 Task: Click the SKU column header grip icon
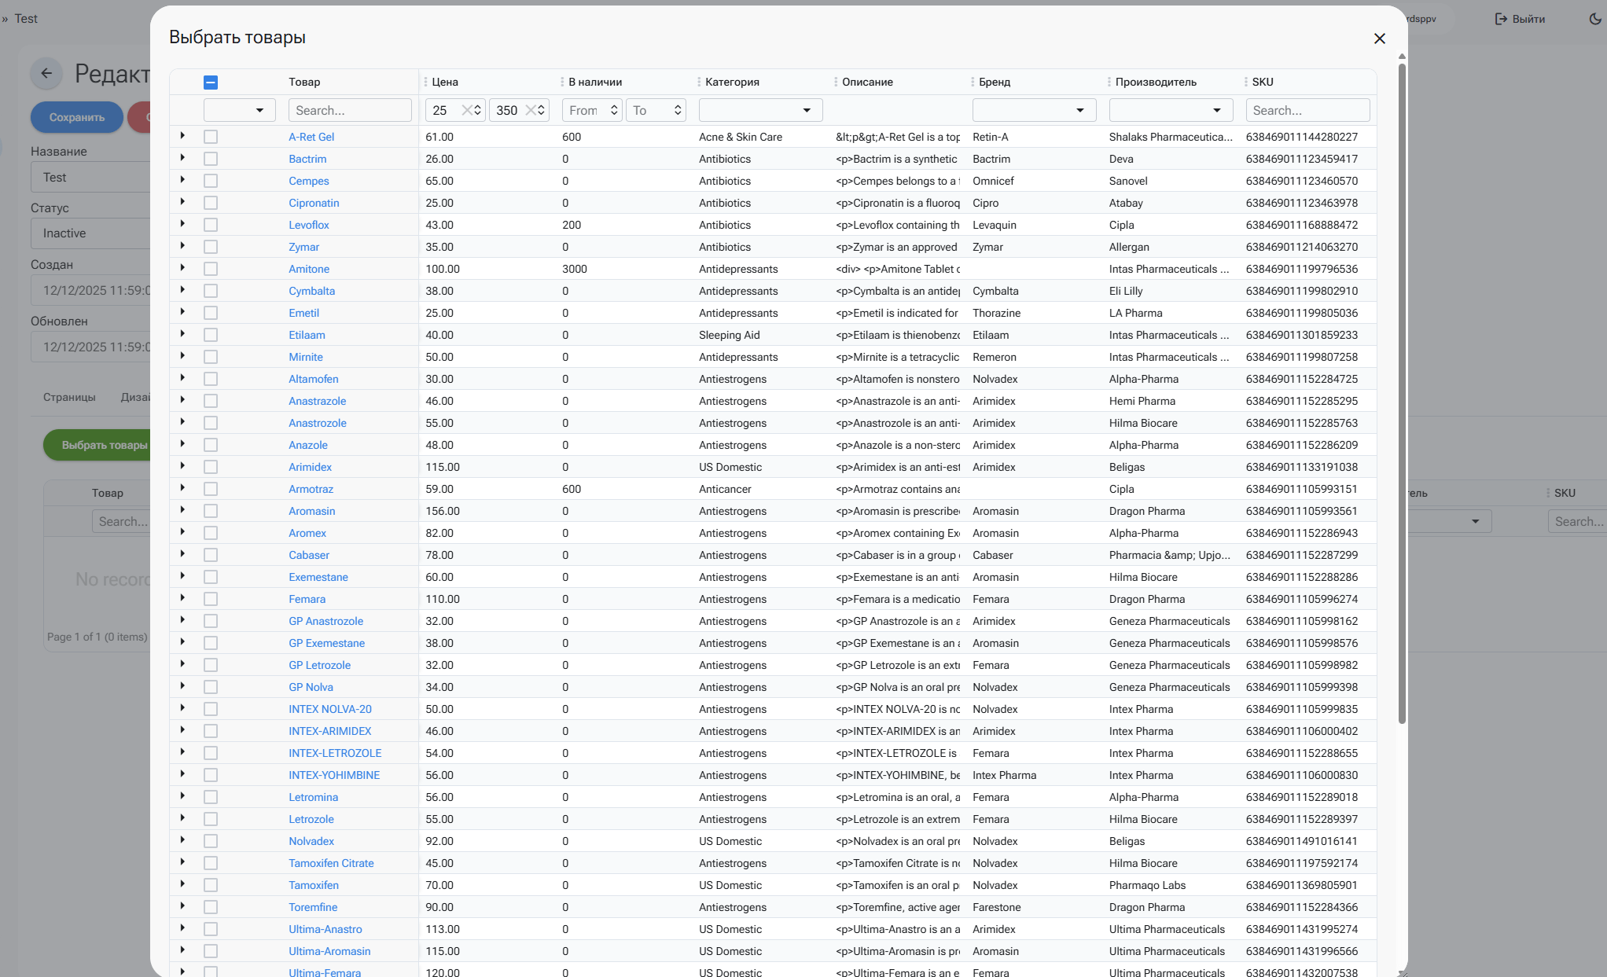pos(1246,82)
